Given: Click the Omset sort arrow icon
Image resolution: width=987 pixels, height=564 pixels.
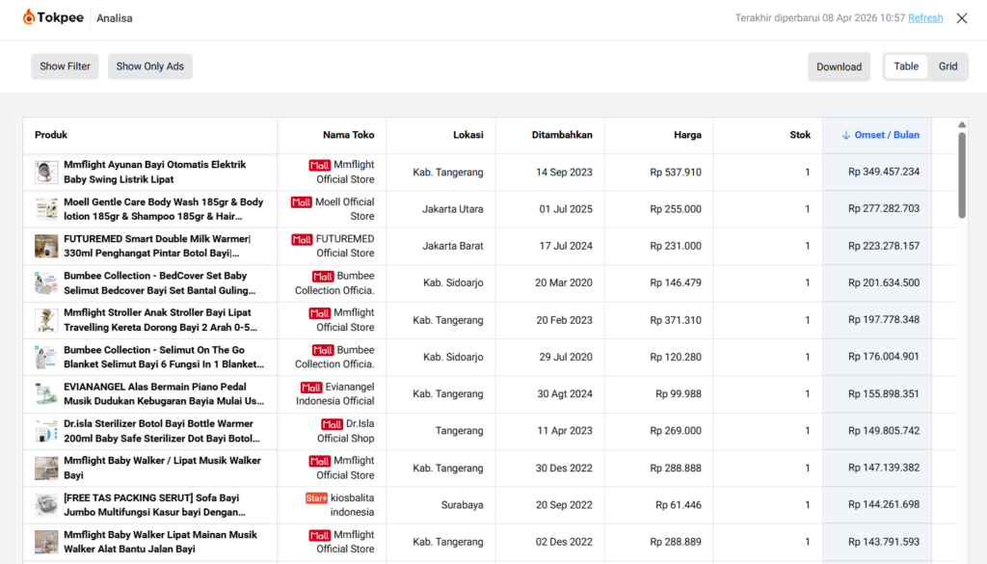Looking at the screenshot, I should tap(846, 135).
